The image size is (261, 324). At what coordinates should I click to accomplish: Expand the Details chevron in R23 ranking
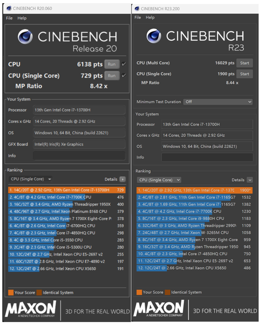(x=250, y=180)
